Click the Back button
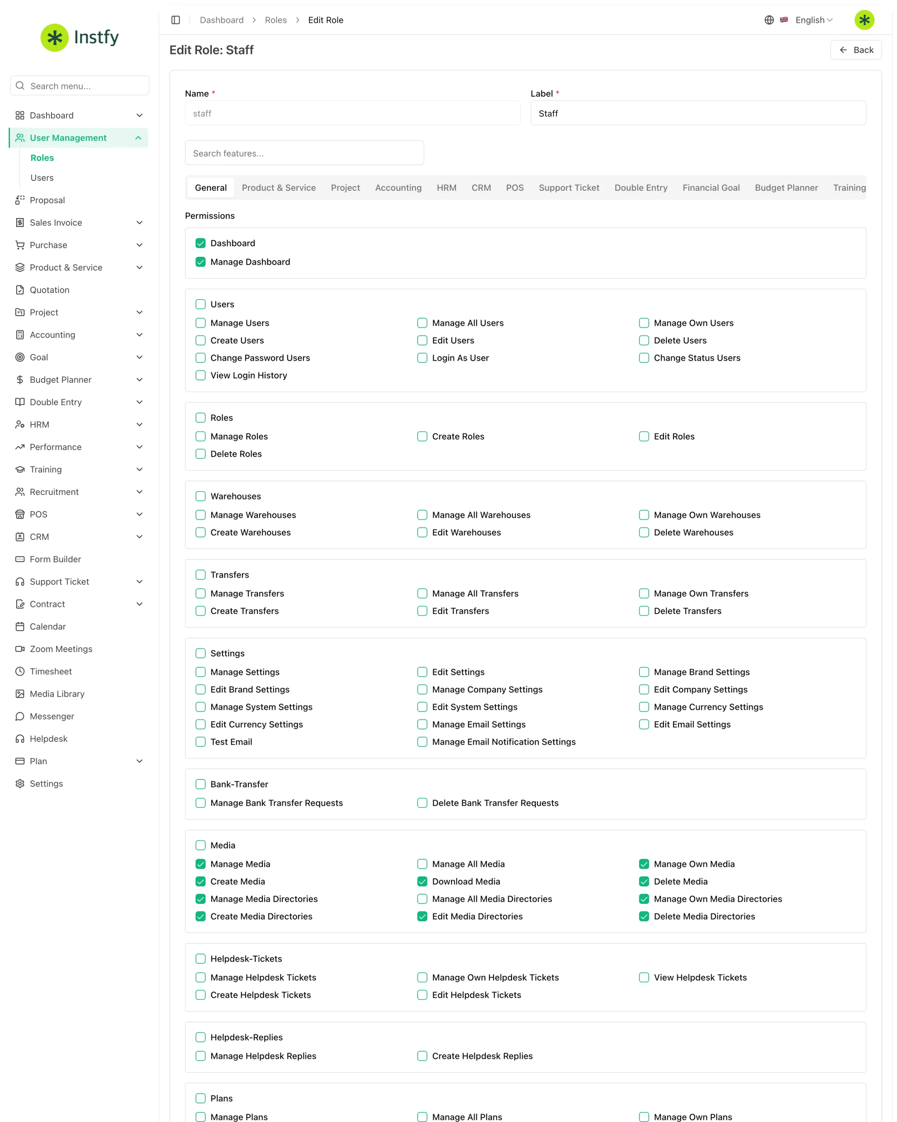Screen dimensions: 897x1122 (x=855, y=50)
